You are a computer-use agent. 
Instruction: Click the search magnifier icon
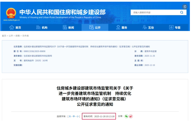coord(182,12)
